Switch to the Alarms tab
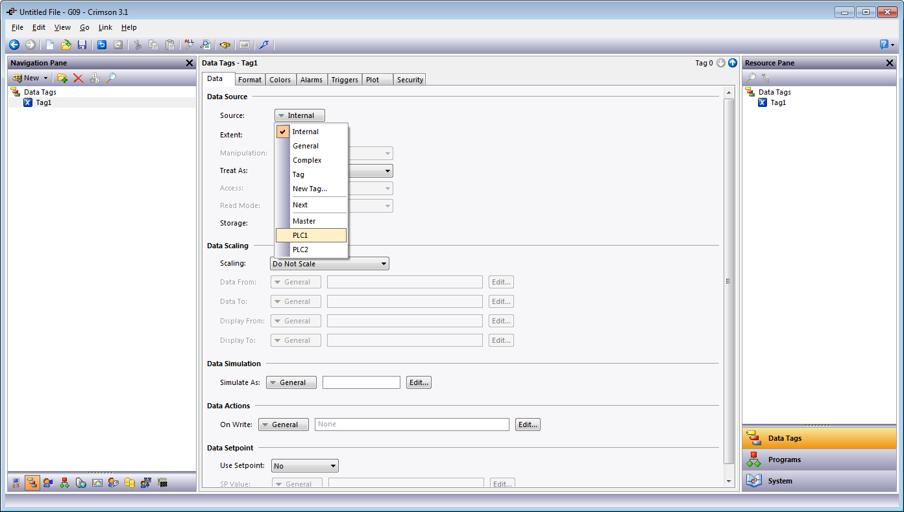Viewport: 904px width, 512px height. tap(312, 80)
